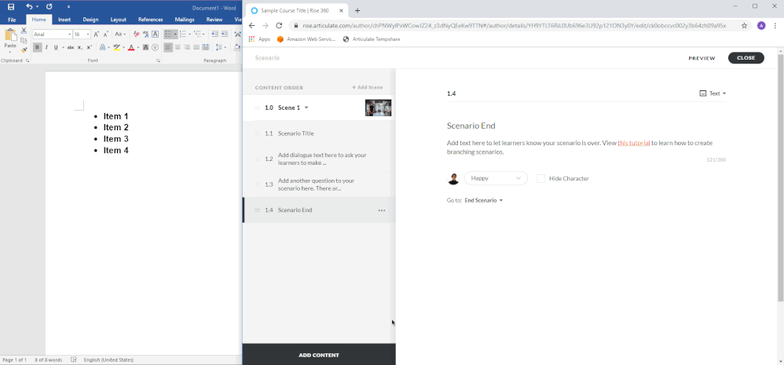The height and width of the screenshot is (365, 784).
Task: Open the End Scenario go-to dropdown
Action: (x=483, y=200)
